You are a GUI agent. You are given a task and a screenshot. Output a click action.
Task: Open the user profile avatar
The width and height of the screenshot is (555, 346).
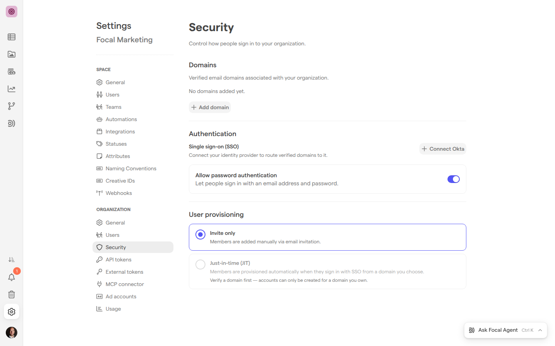(x=12, y=333)
